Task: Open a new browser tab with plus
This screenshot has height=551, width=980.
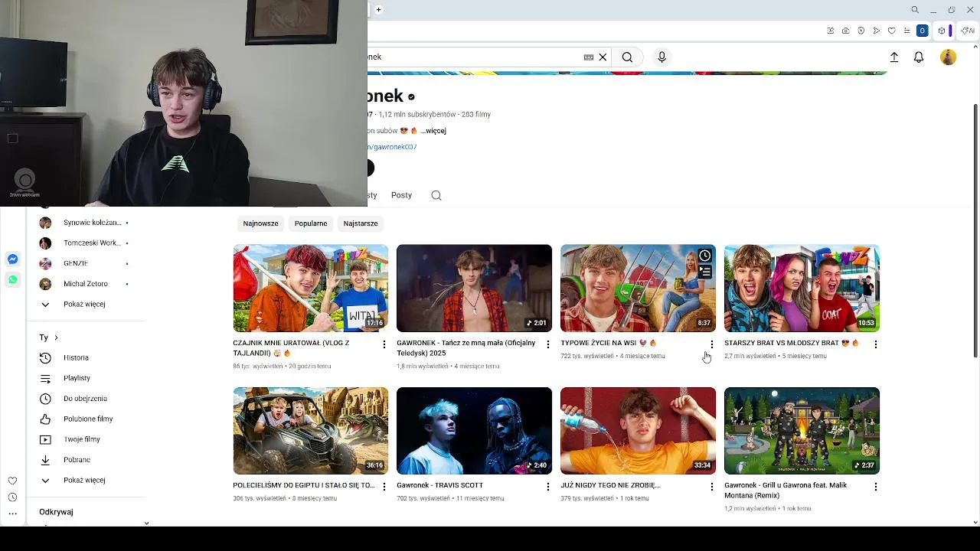Action: (x=378, y=10)
